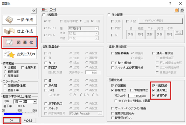186x125 pixels.
Task: Enable 配置図読込み checkbox
Action: point(112,118)
